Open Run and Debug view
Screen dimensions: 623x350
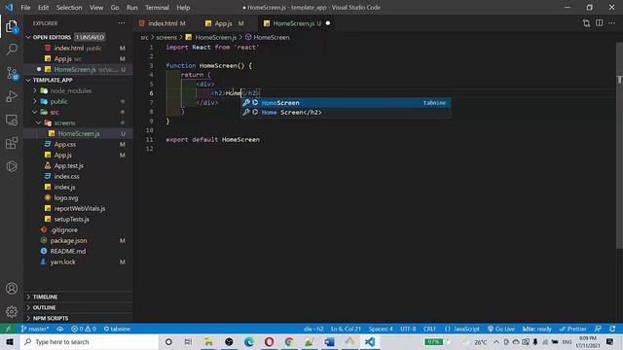coord(12,96)
